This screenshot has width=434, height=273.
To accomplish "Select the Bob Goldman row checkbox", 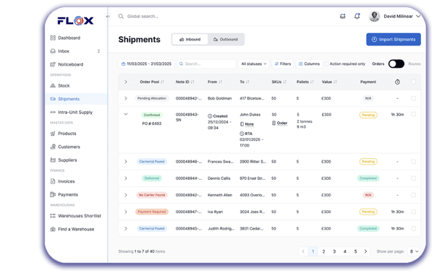I will click(x=413, y=98).
